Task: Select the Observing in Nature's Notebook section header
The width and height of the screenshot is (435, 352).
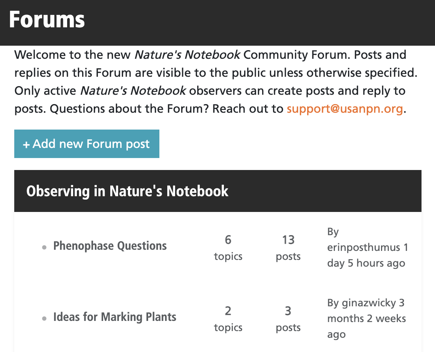Action: coord(127,191)
